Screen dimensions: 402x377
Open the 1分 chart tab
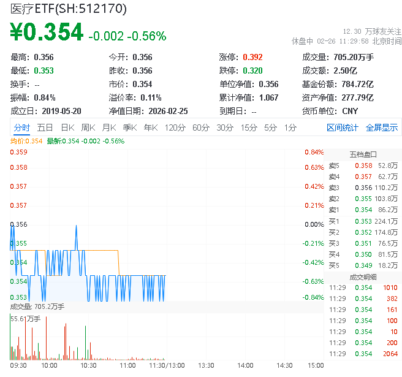[x=290, y=128]
